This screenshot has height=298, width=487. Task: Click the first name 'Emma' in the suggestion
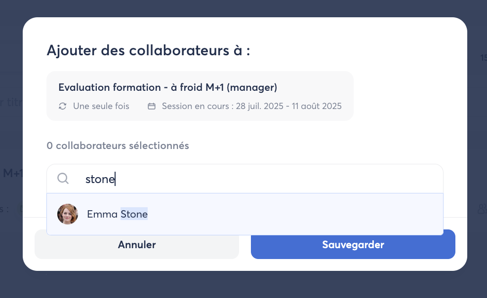pos(102,214)
